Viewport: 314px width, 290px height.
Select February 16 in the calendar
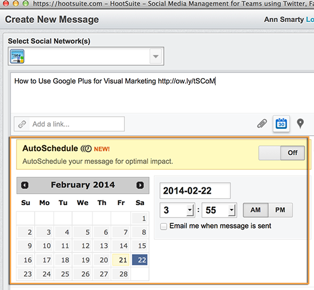pyautogui.click(x=26, y=260)
